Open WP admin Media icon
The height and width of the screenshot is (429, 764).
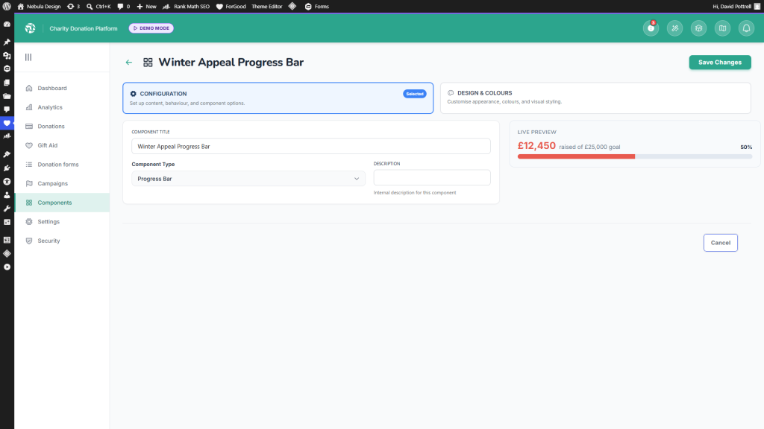pos(7,55)
